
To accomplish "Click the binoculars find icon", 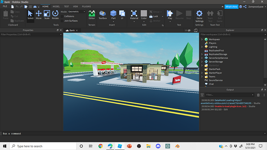I will [x=35, y=7].
